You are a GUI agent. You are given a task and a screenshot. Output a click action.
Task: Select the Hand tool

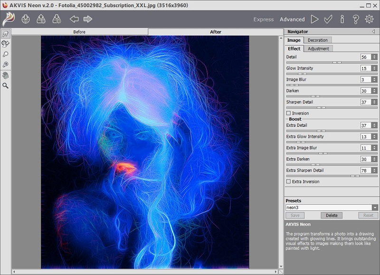(x=6, y=75)
